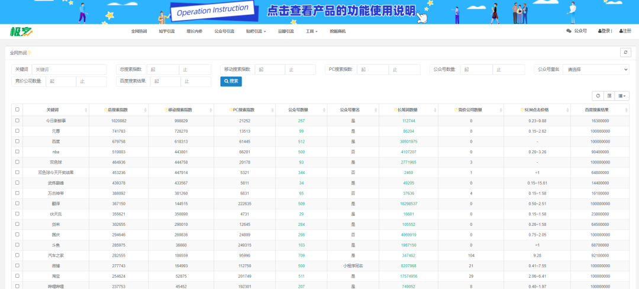639x289 pixels.
Task: Click the 注册 link
Action: click(x=625, y=31)
